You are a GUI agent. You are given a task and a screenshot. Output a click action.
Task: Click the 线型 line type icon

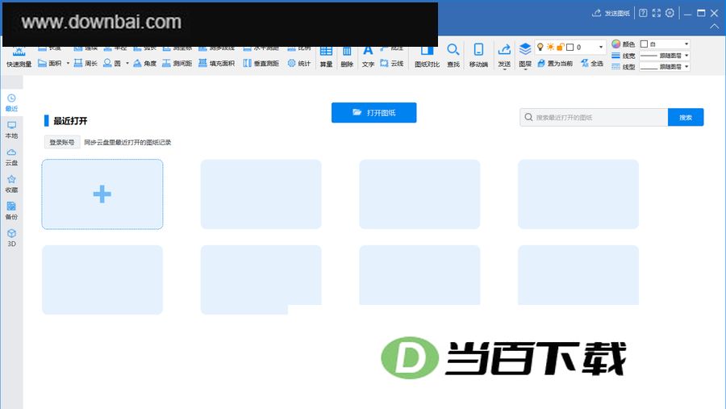click(x=615, y=67)
